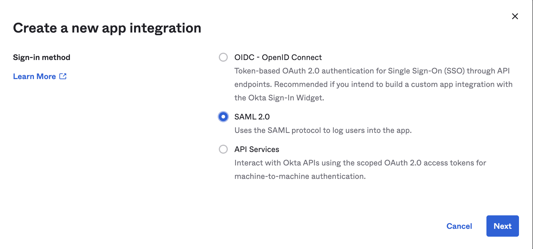Click the 'Recommended if you intend' description line
The image size is (533, 249).
pos(373,84)
